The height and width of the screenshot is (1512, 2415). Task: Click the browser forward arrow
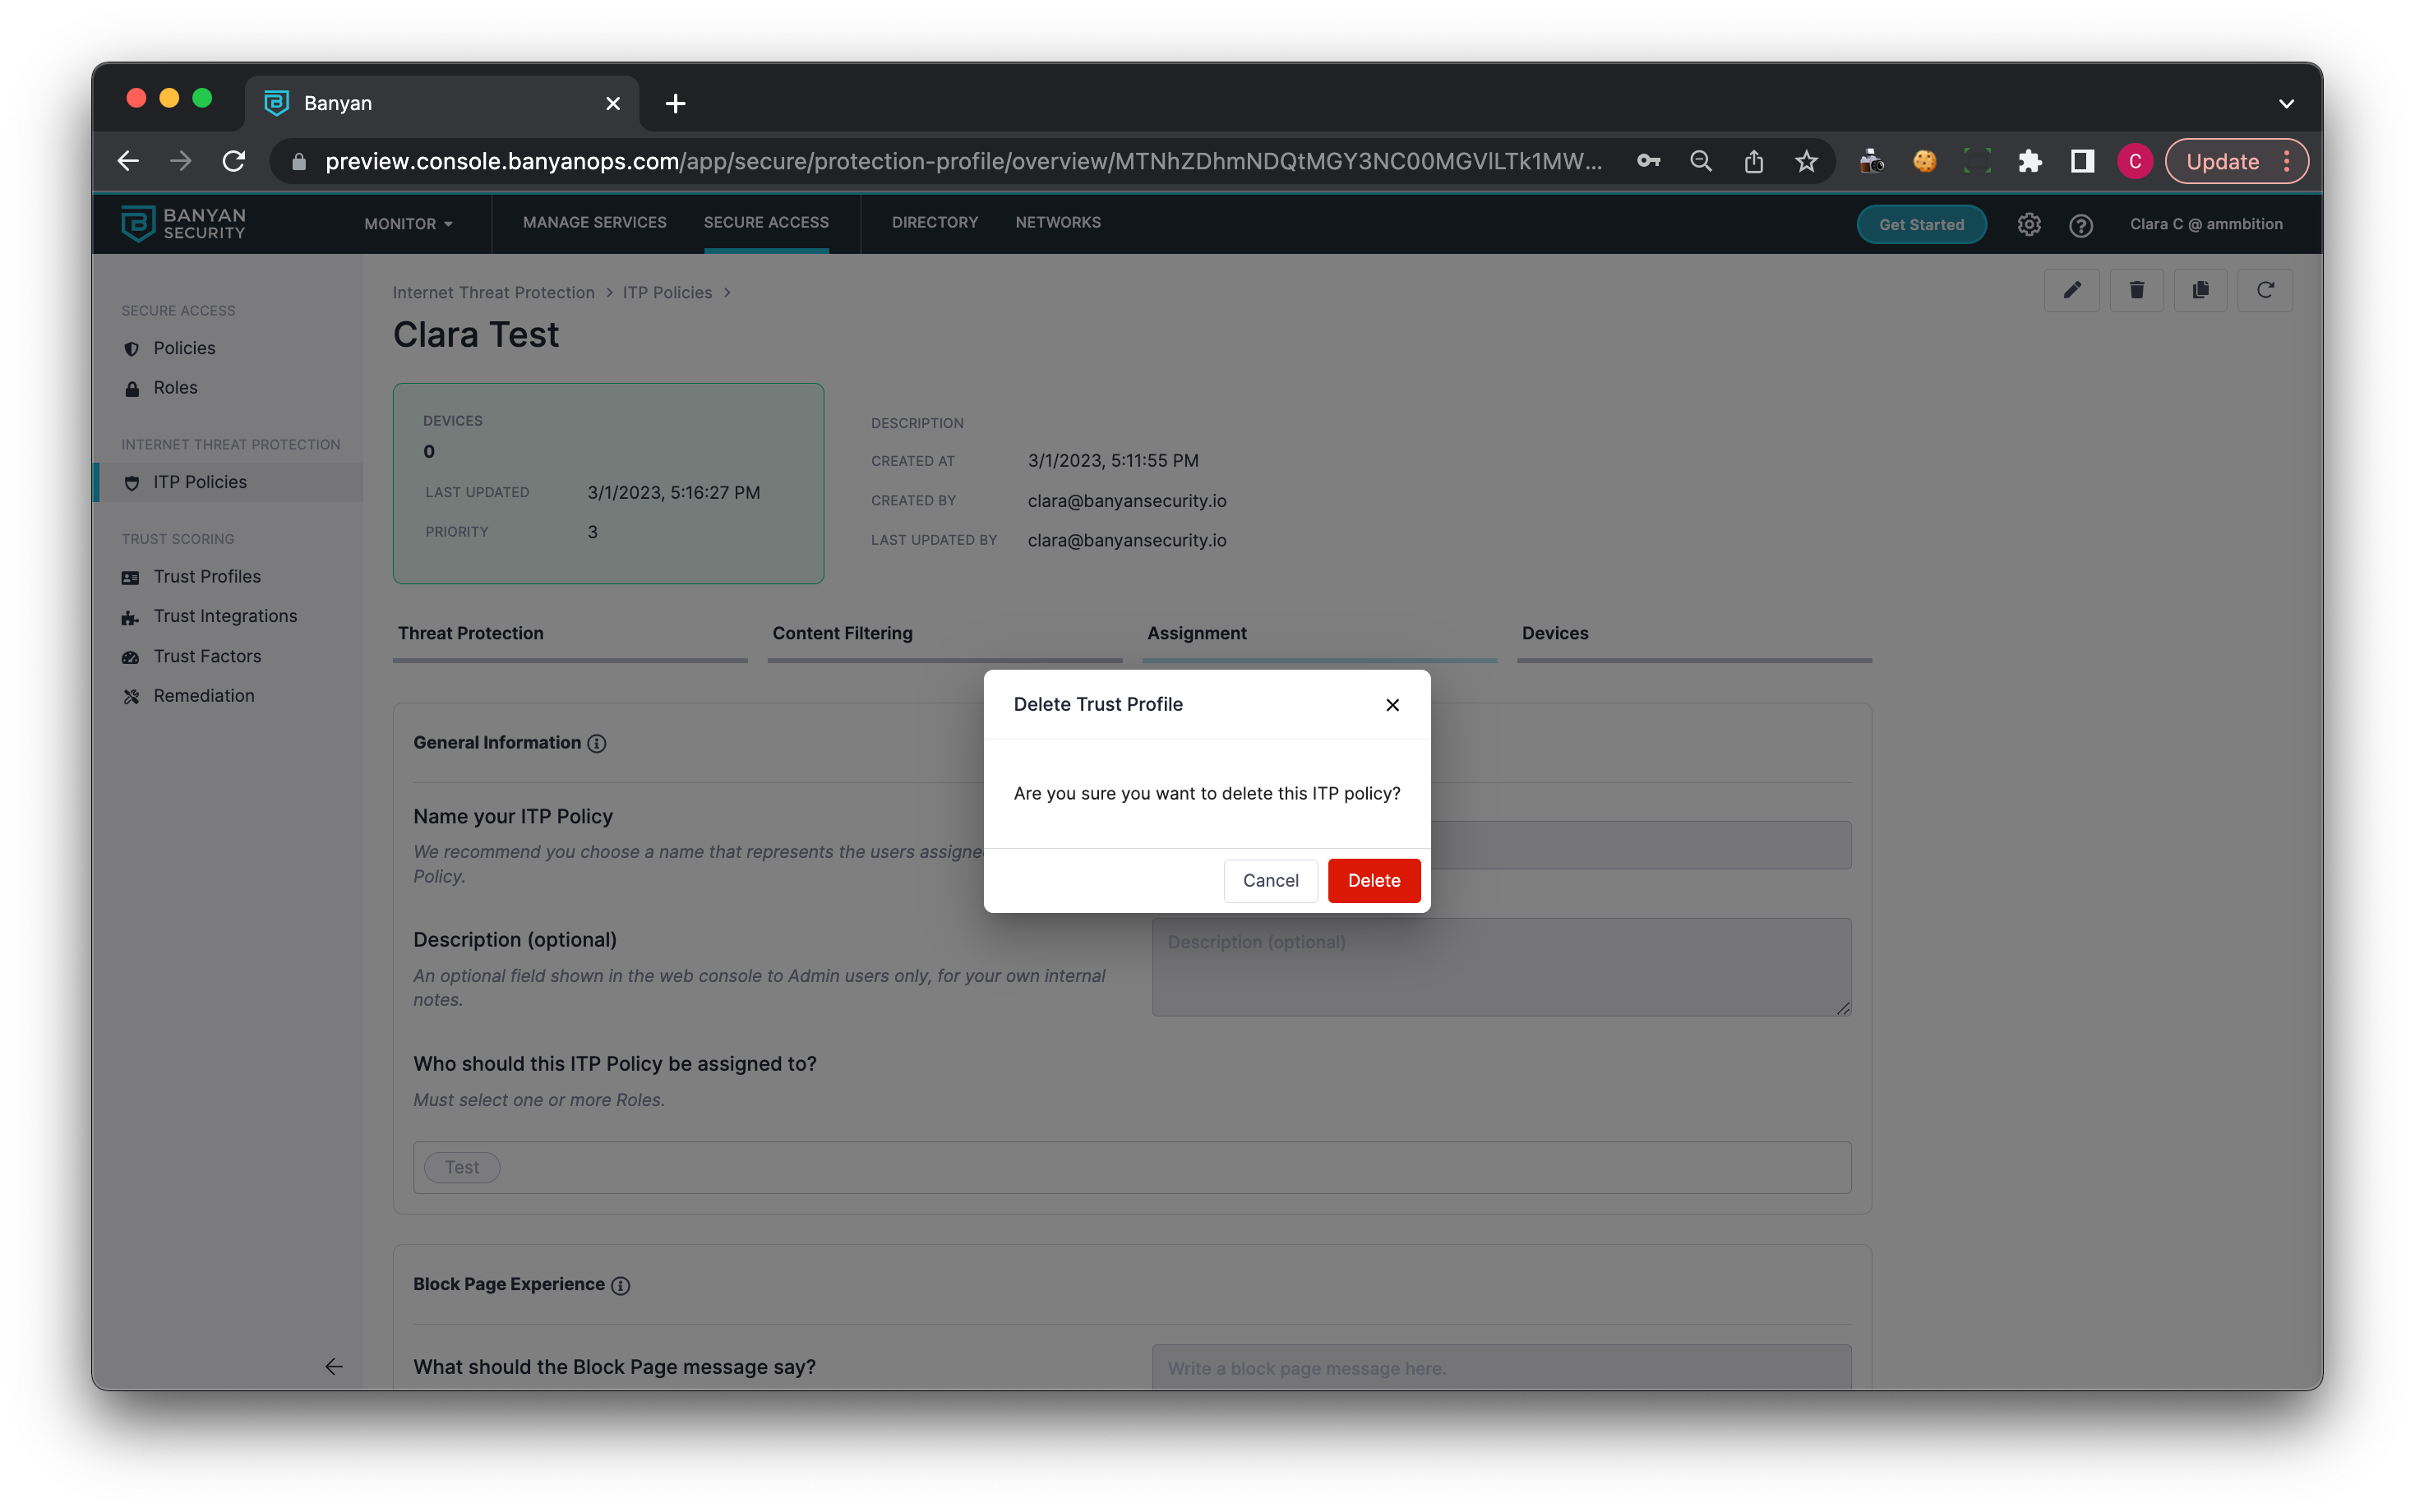(180, 161)
